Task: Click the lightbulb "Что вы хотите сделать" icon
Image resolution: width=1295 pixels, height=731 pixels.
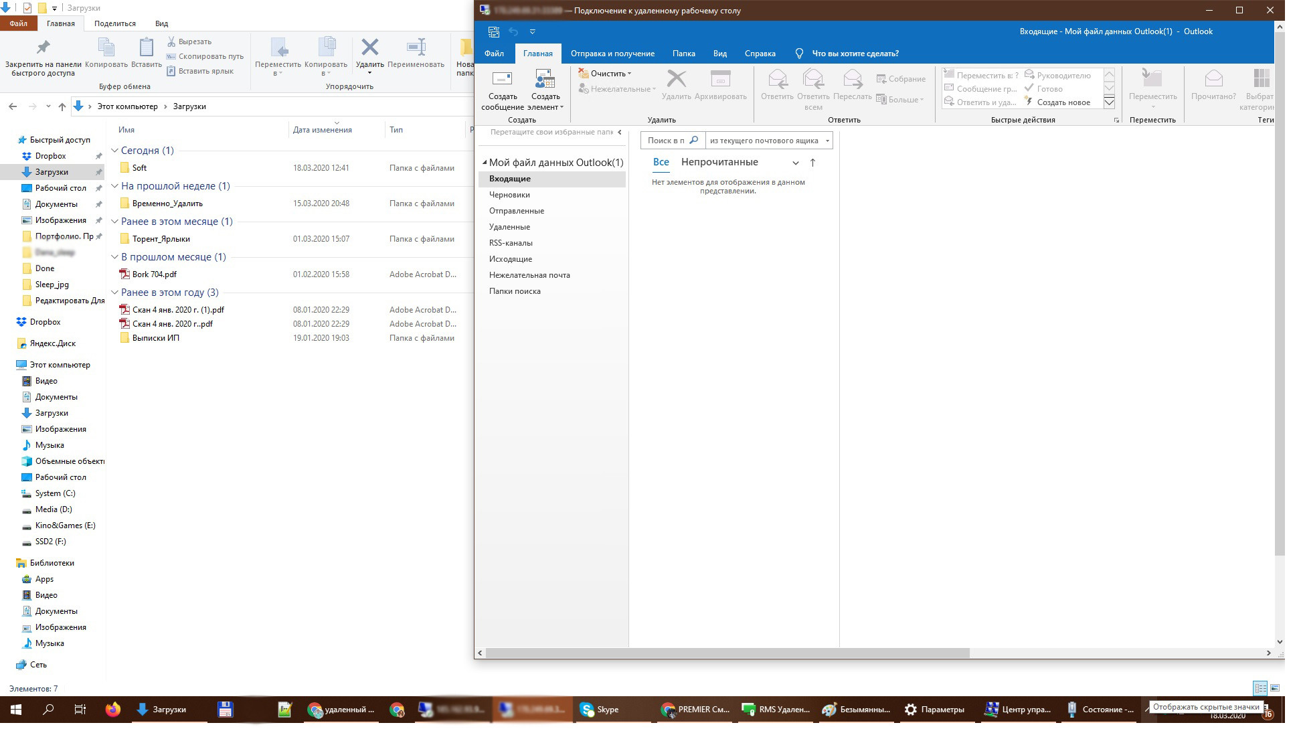Action: [799, 54]
